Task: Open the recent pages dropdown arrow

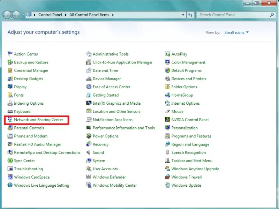Action: point(23,15)
